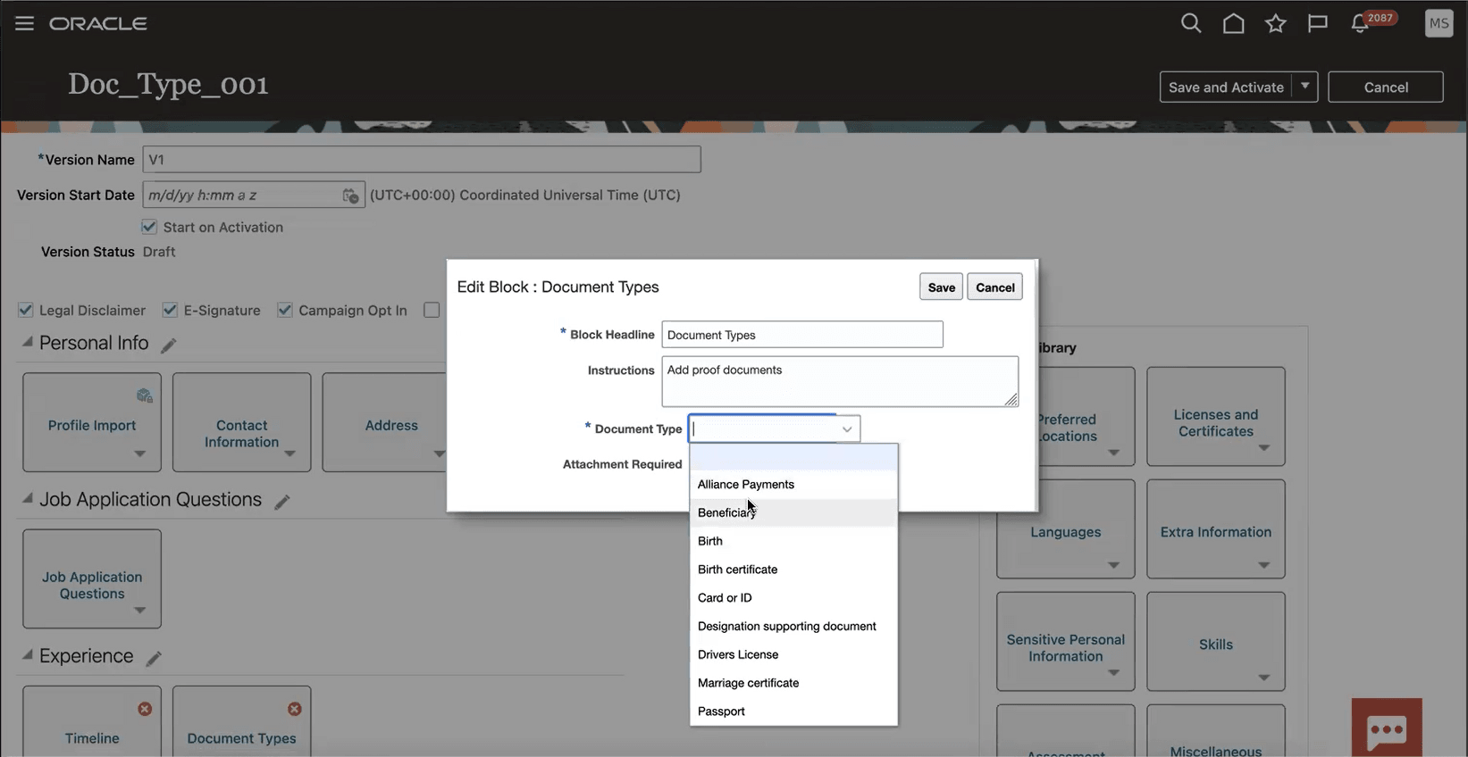
Task: Click the Oracle logo
Action: (x=98, y=23)
